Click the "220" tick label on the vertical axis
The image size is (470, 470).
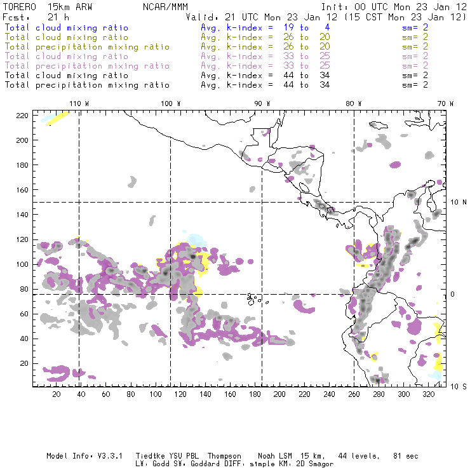[x=22, y=116]
